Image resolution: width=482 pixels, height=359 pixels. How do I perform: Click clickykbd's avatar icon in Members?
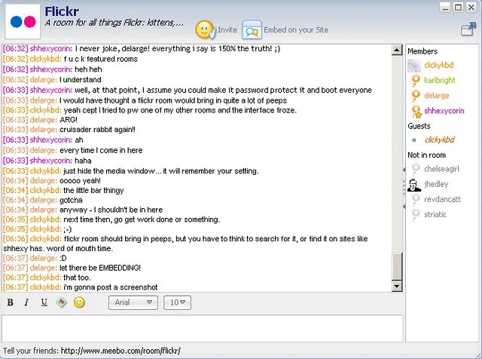(414, 66)
